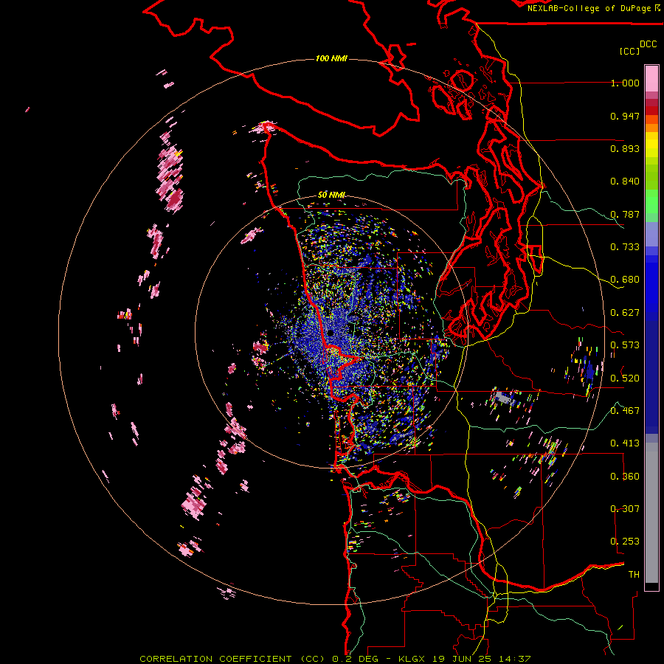
Task: Pick the pale periwinkle segment of color bar
Action: [651, 234]
